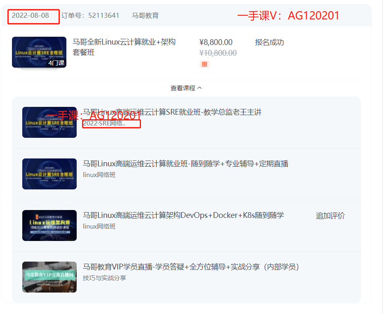Open the main Linux SRE package thumbnail
The height and width of the screenshot is (314, 383).
click(x=39, y=52)
